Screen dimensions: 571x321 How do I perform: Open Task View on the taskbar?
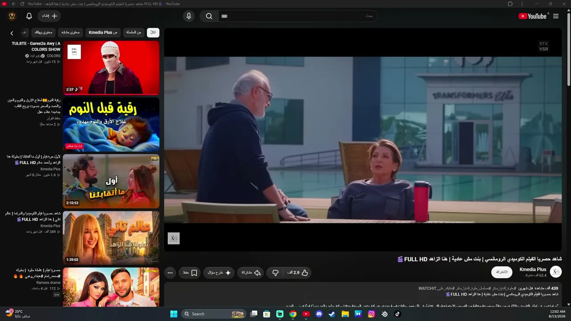[254, 314]
